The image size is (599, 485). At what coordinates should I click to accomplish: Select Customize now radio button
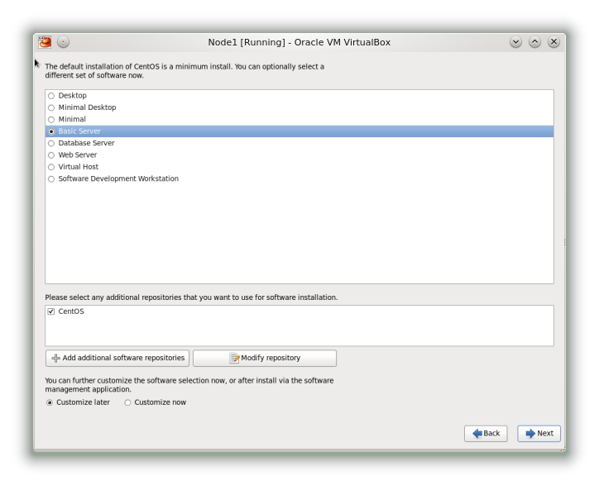pos(127,402)
